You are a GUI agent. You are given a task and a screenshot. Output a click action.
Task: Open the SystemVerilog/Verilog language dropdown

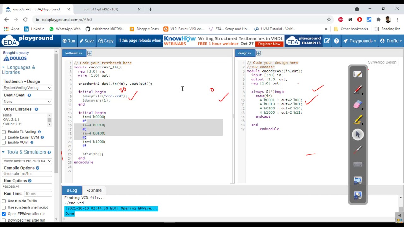tap(27, 88)
